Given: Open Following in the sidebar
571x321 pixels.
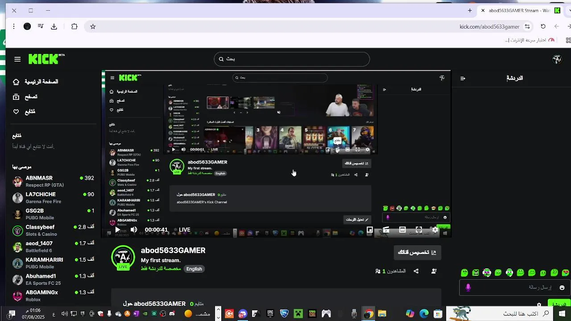Looking at the screenshot, I should click(24, 112).
